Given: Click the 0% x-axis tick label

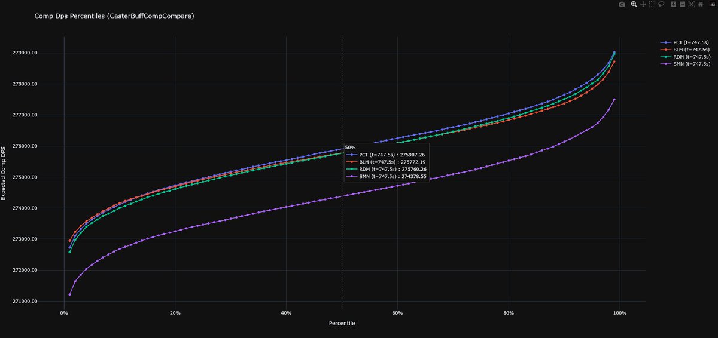Looking at the screenshot, I should (64, 312).
